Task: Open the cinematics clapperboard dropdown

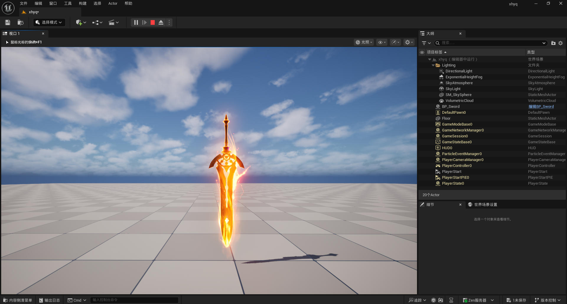Action: click(x=113, y=22)
